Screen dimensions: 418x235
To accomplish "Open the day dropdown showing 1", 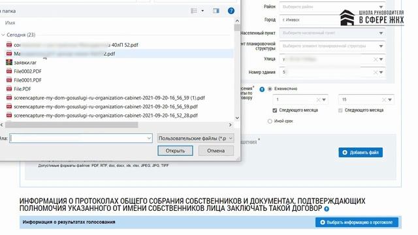I will (x=324, y=100).
